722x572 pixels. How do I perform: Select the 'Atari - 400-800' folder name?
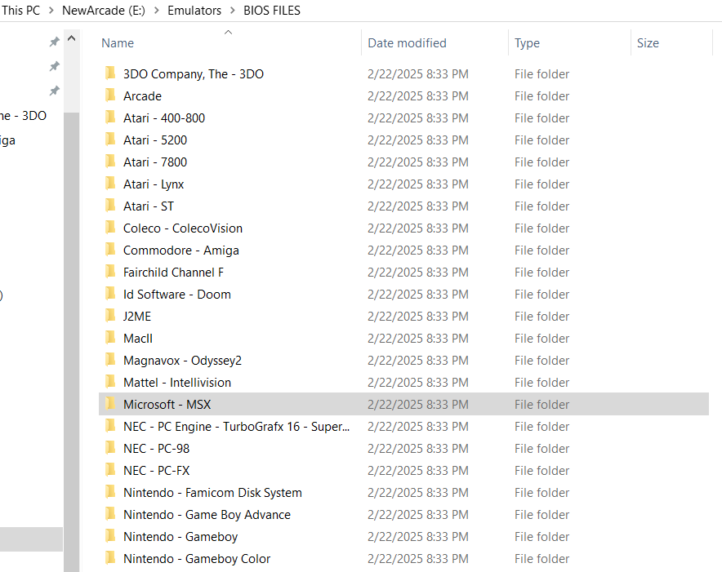[164, 118]
